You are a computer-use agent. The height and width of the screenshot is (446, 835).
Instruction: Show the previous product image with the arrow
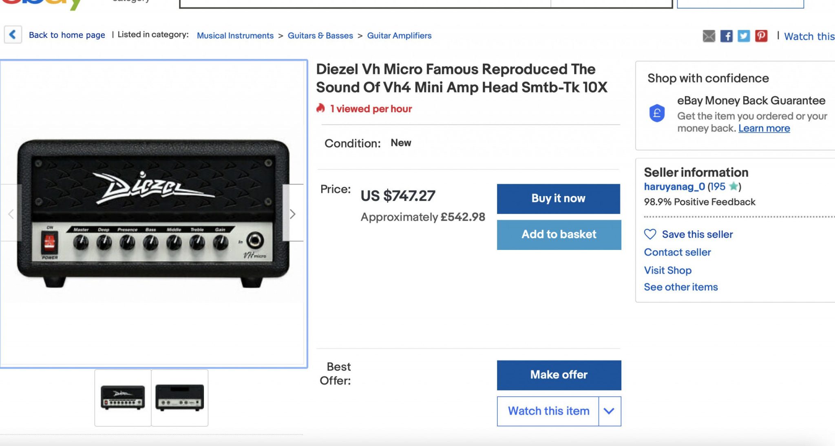(10, 214)
